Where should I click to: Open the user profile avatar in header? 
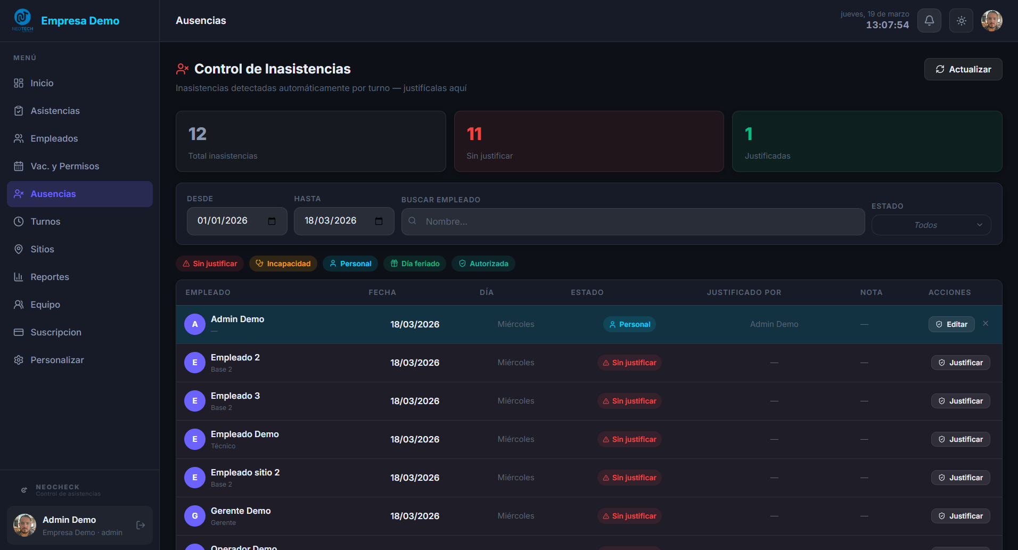991,21
